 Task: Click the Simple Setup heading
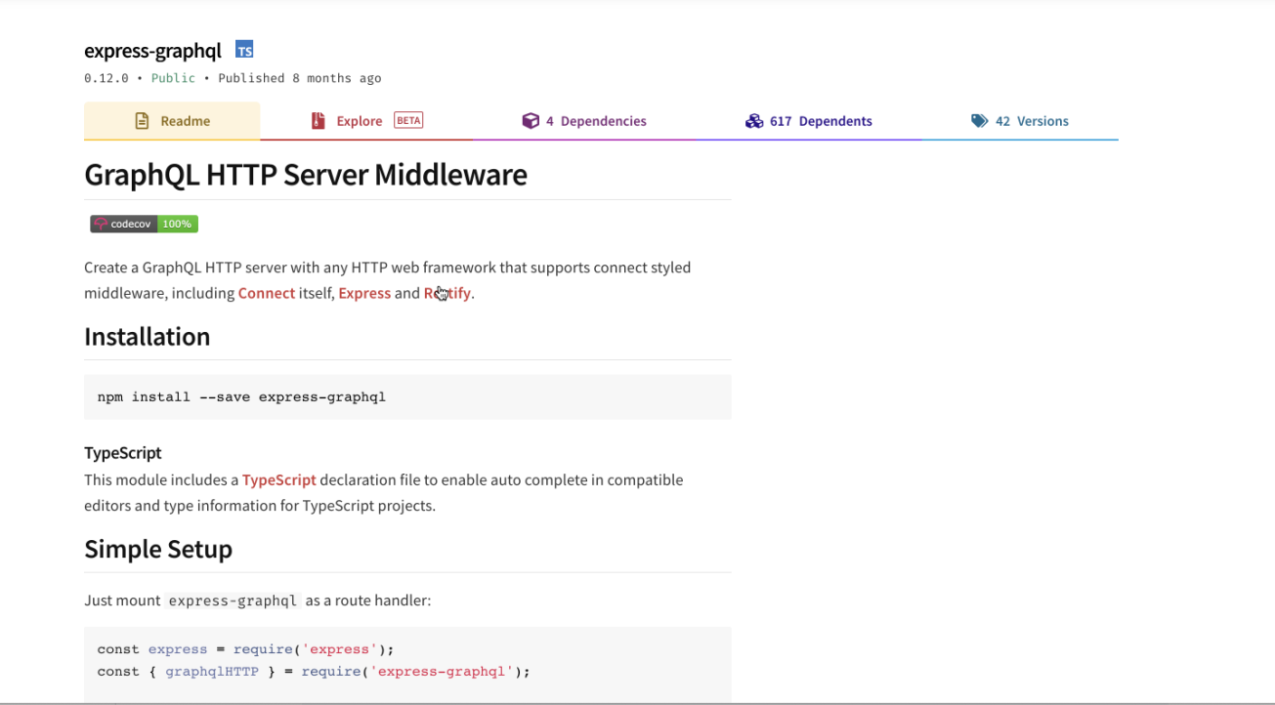158,549
